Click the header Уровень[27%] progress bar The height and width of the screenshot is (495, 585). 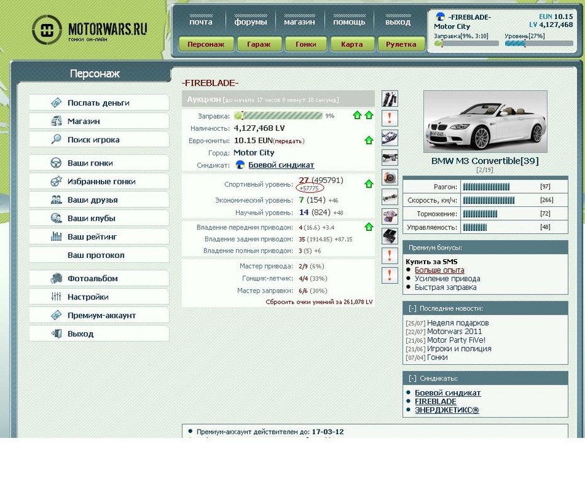[x=538, y=43]
